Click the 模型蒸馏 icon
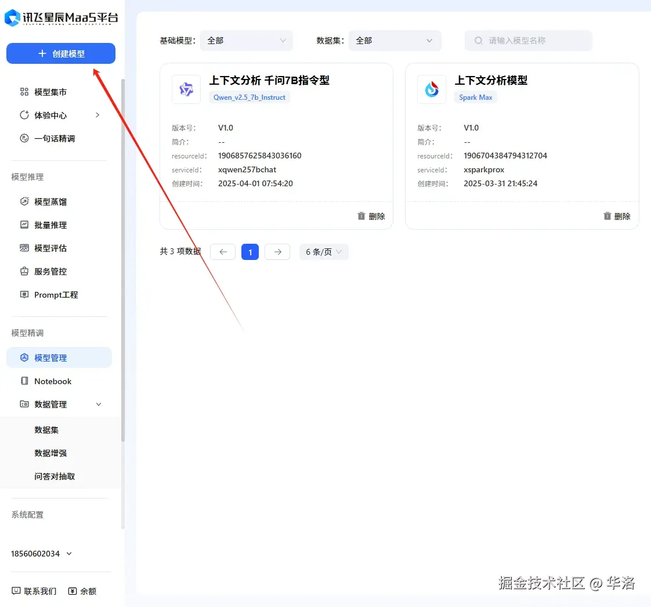 24,201
